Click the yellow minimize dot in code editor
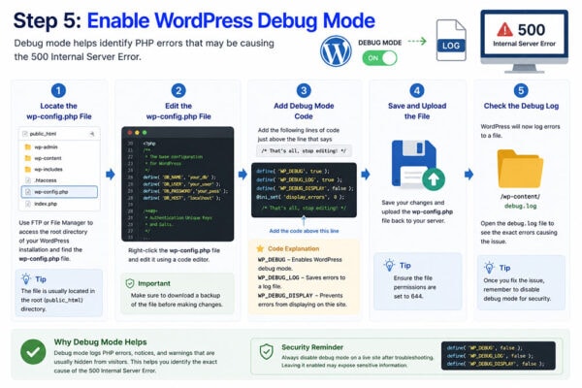 (137, 133)
